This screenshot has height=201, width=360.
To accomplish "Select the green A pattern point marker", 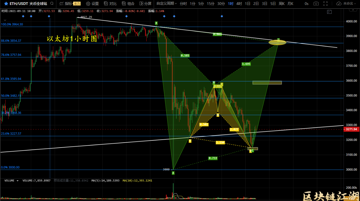I will (x=173, y=173).
